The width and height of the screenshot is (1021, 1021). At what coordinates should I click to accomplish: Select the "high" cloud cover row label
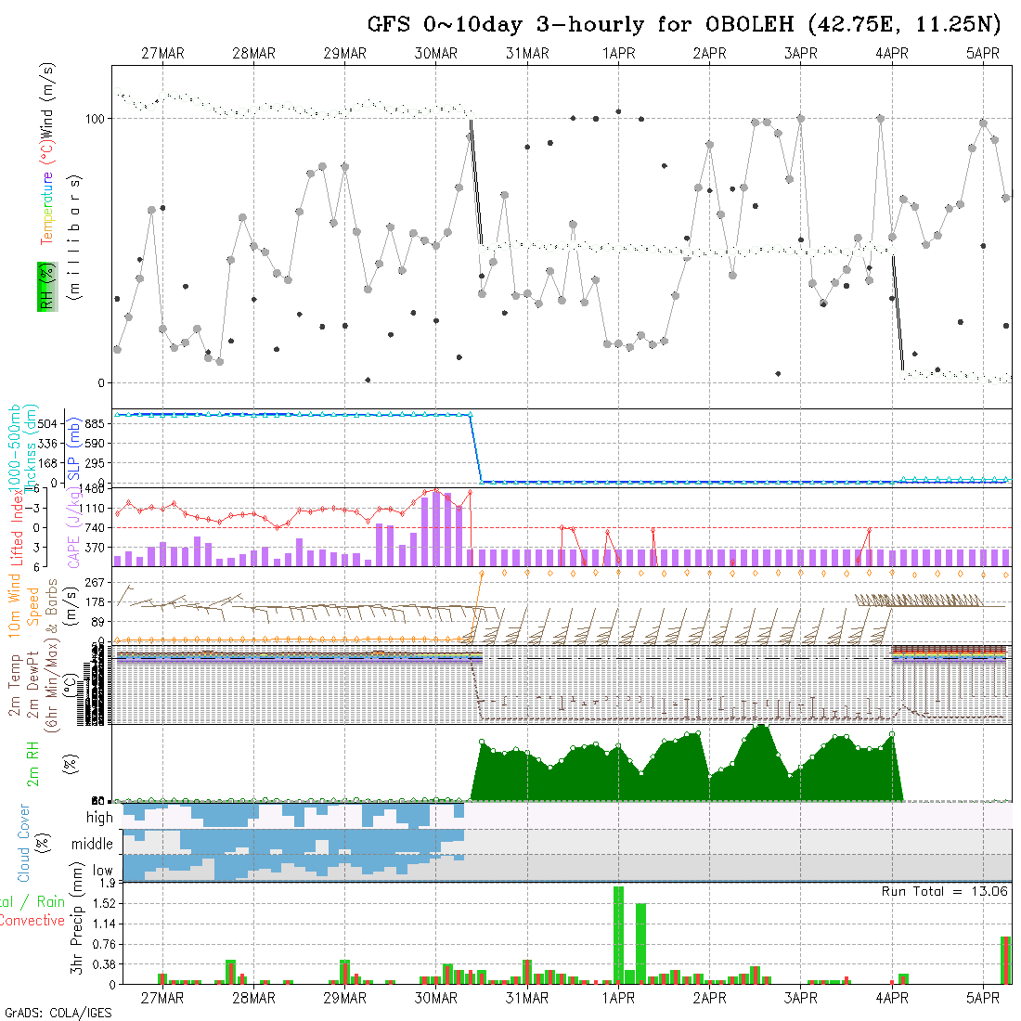[99, 818]
